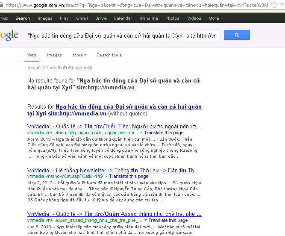Click the 'About 131 results' stats text

60,68
